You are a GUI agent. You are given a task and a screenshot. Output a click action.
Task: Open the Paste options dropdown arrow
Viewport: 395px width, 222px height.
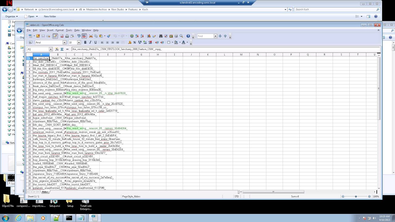(105, 36)
